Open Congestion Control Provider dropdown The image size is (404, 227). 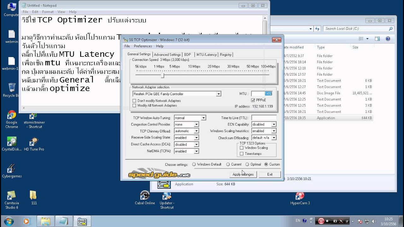(x=196, y=124)
